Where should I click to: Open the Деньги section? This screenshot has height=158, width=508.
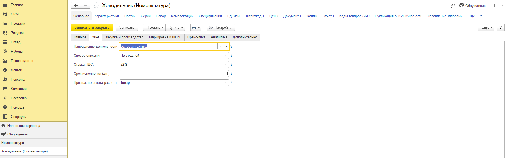[x=16, y=70]
